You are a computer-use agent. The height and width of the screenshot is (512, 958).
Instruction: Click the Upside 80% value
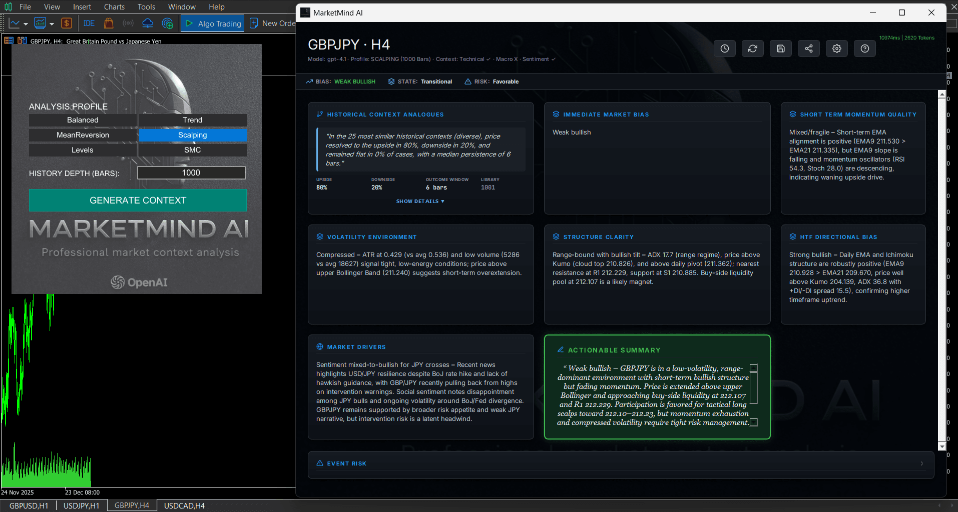(x=322, y=187)
